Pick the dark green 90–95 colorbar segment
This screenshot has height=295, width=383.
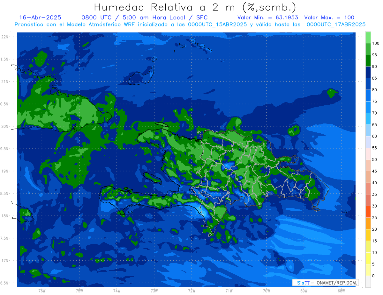[x=368, y=60]
